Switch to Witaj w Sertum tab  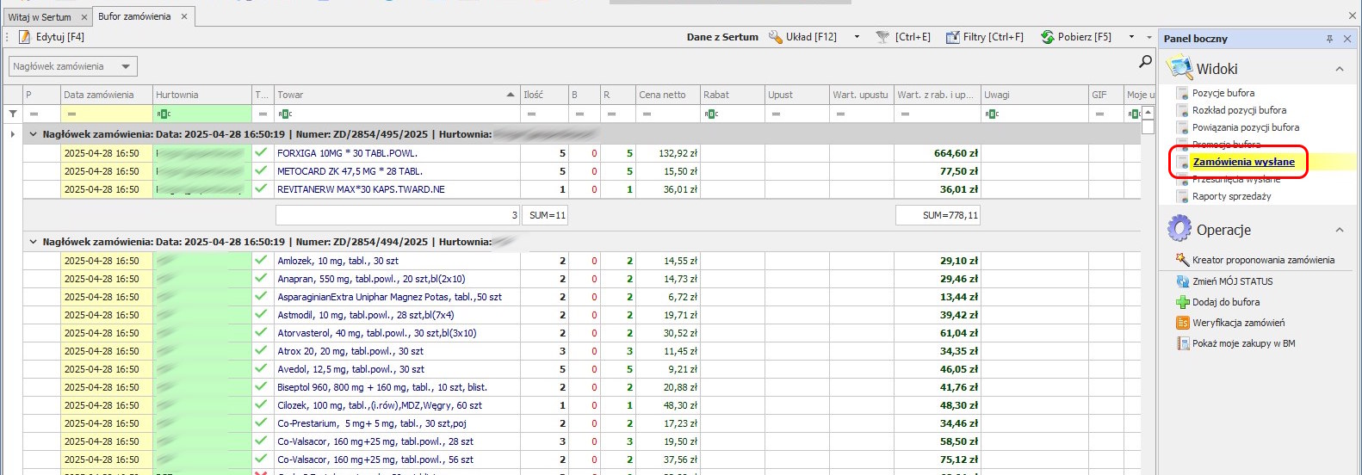(x=40, y=17)
